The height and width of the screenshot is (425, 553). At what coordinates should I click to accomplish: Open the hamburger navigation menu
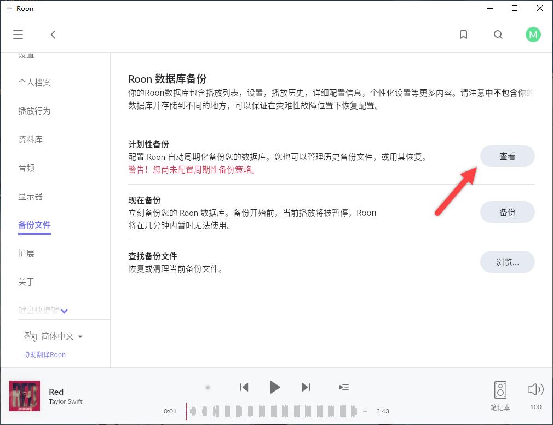pyautogui.click(x=18, y=35)
